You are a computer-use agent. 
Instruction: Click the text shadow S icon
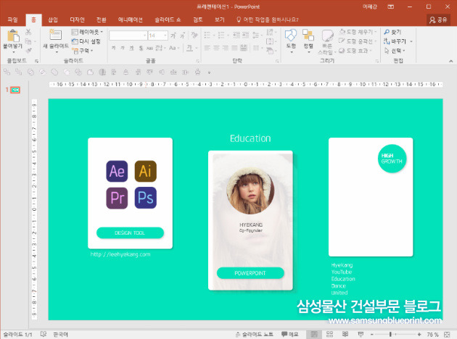pyautogui.click(x=141, y=48)
